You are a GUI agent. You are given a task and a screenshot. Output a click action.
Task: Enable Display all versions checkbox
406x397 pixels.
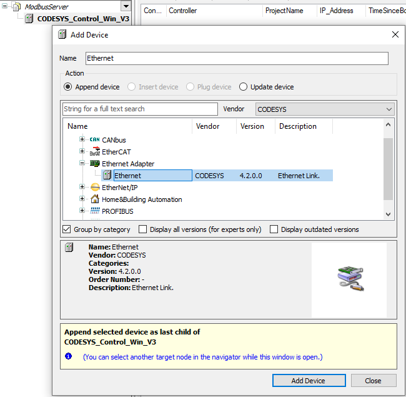coord(143,229)
